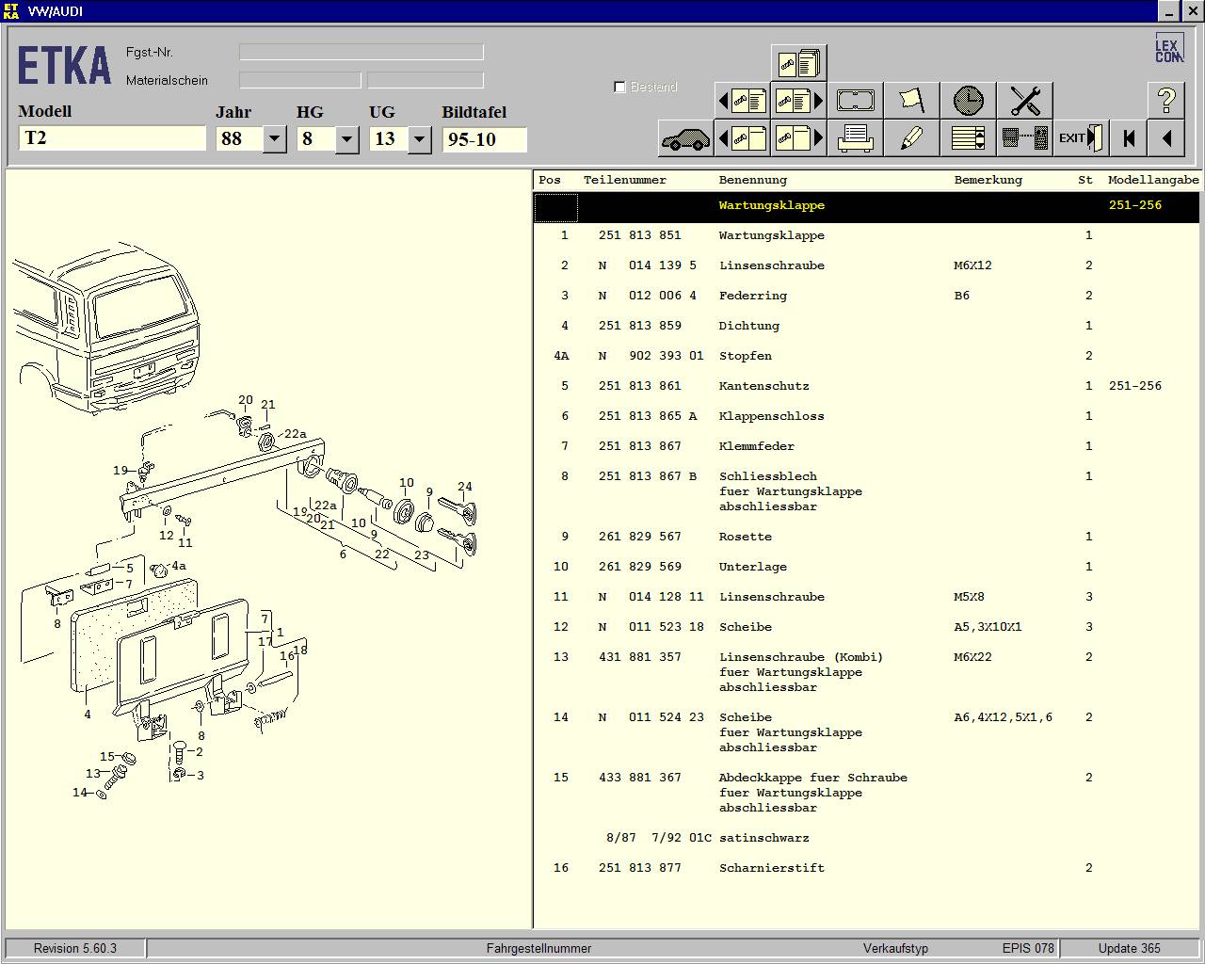The height and width of the screenshot is (964, 1205).
Task: Click the Revision 5.60.3 status entry
Action: pos(75,948)
